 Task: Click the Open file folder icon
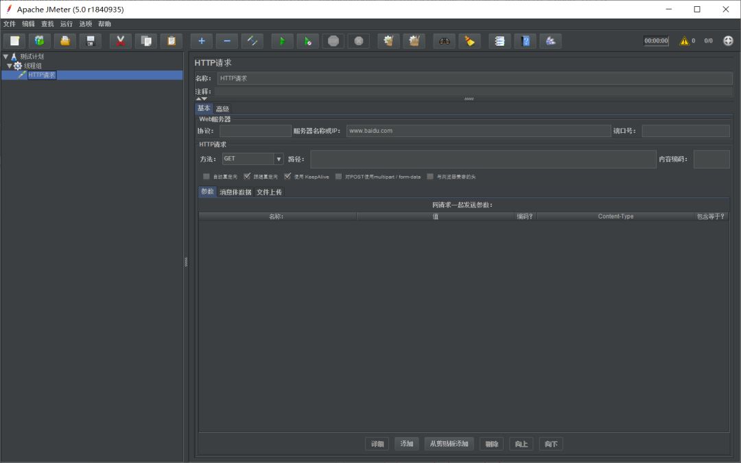[65, 41]
